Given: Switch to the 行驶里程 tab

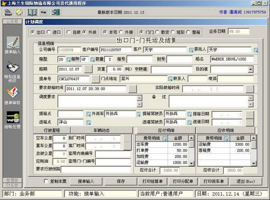Looking at the screenshot, I should pyautogui.click(x=52, y=130).
